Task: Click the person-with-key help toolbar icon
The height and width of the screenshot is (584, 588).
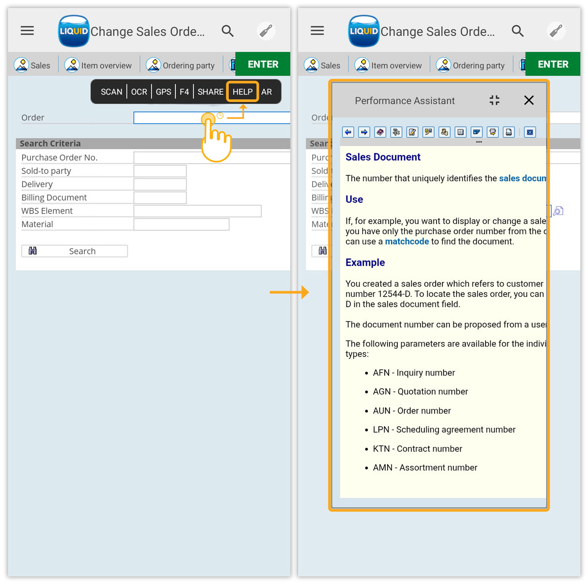Action: pyautogui.click(x=444, y=132)
